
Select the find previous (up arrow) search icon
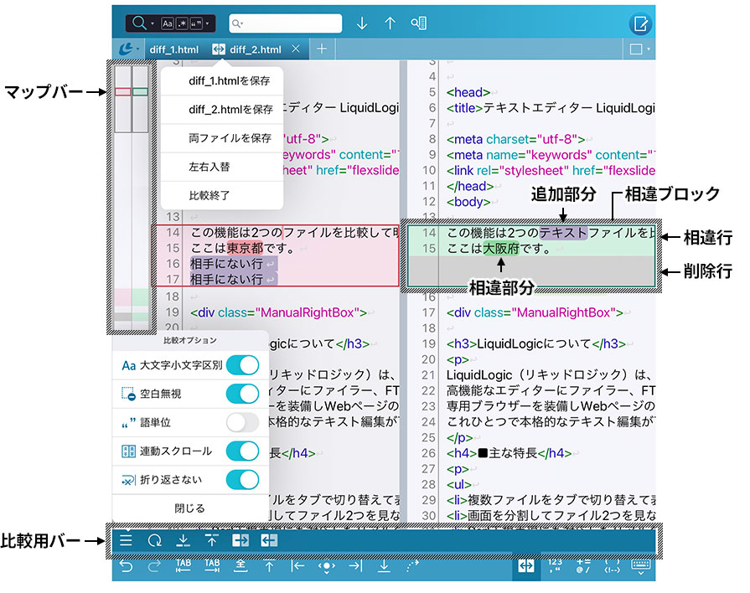[x=391, y=23]
